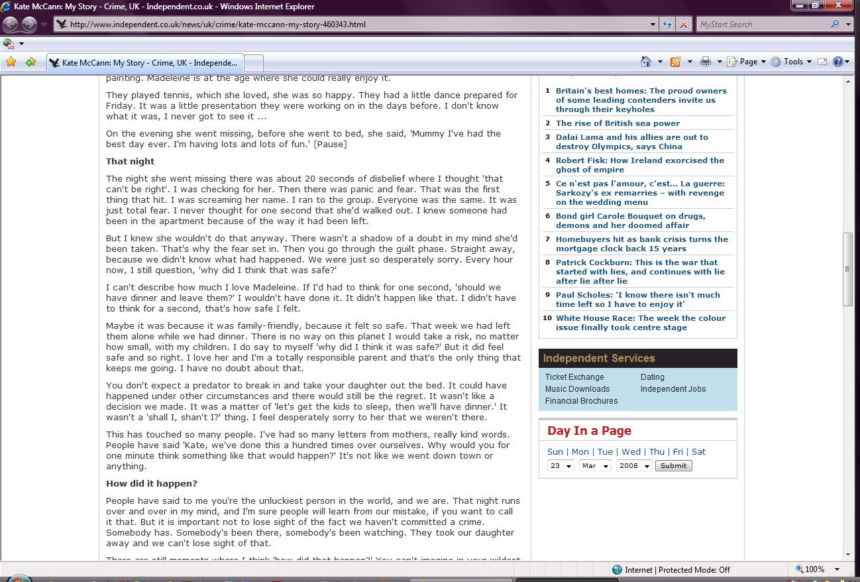
Task: Expand the day dropdown showing 23
Action: 561,466
